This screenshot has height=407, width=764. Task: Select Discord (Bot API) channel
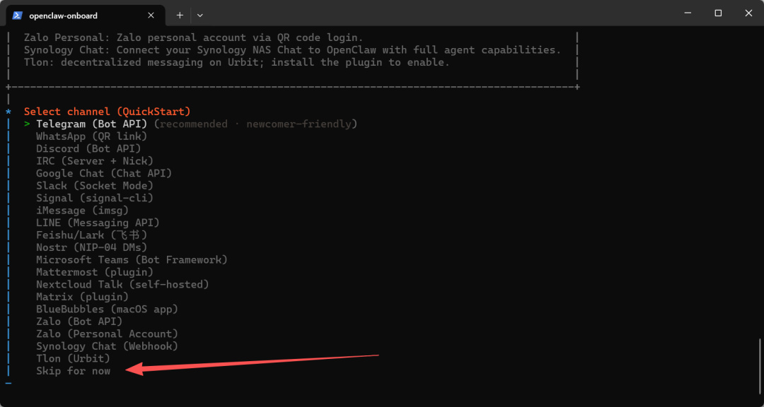coord(88,149)
